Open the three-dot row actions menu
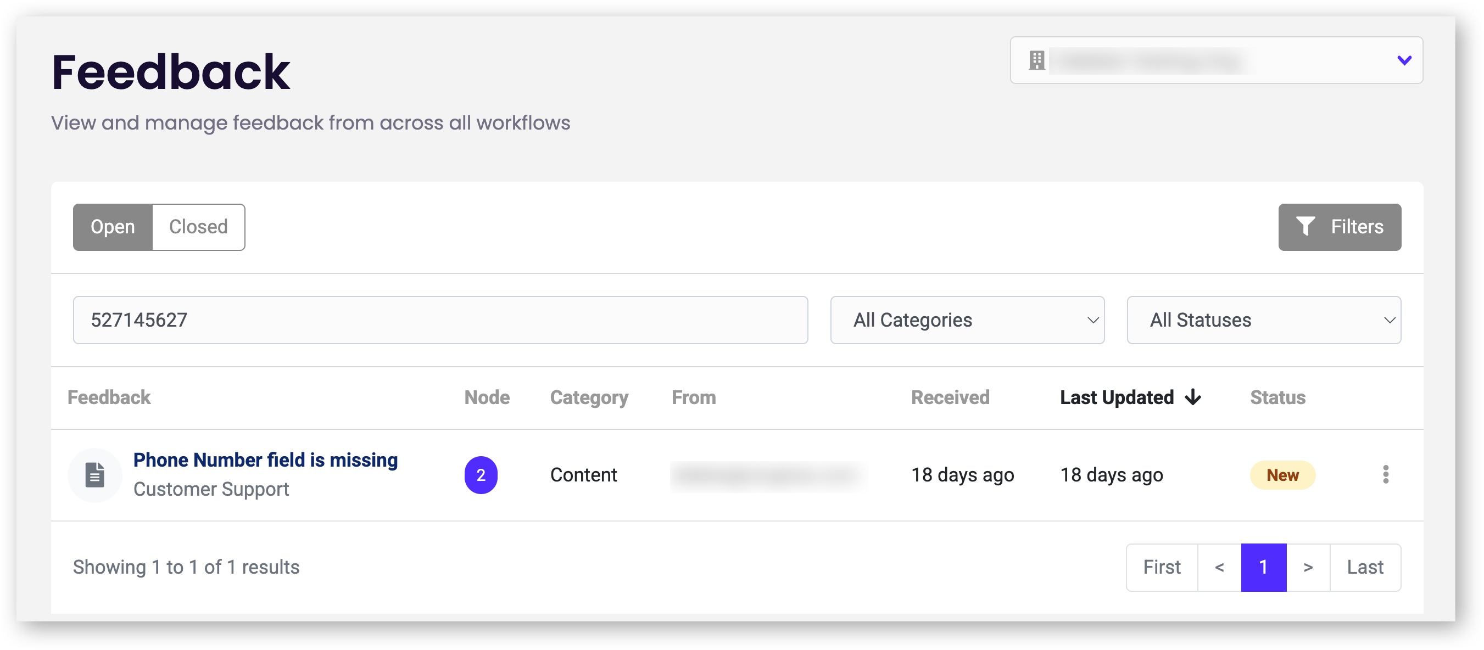The height and width of the screenshot is (650, 1484). tap(1386, 474)
